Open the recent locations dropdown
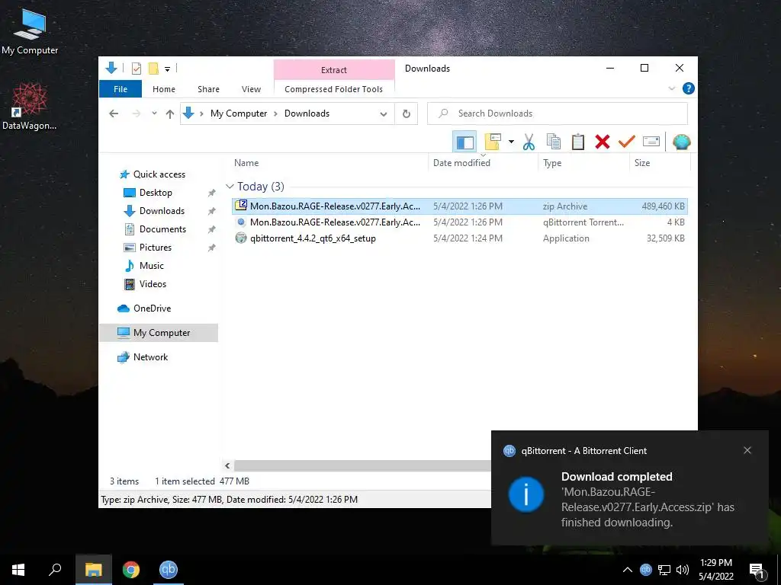Viewport: 781px width, 585px height. coord(154,113)
